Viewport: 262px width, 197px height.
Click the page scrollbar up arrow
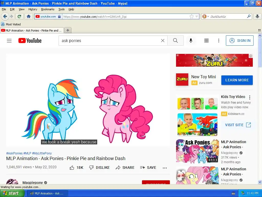click(x=260, y=35)
